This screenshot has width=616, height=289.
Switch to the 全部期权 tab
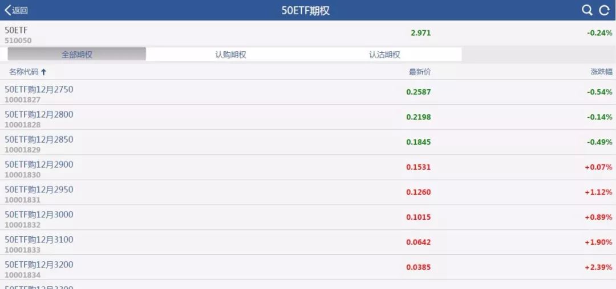tap(77, 55)
